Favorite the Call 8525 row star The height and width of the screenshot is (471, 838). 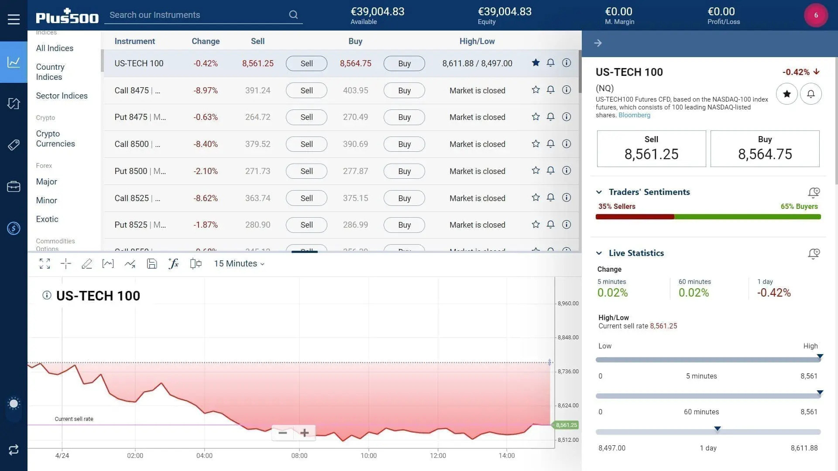click(536, 198)
